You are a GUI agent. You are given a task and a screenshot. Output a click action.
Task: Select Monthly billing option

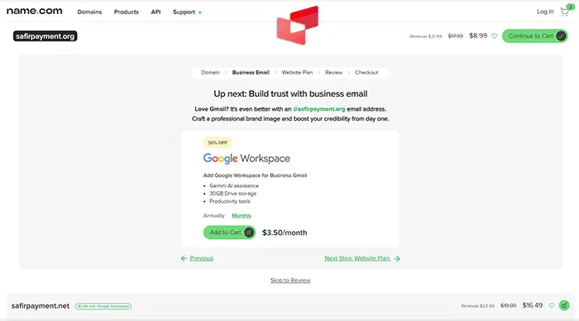pyautogui.click(x=242, y=216)
